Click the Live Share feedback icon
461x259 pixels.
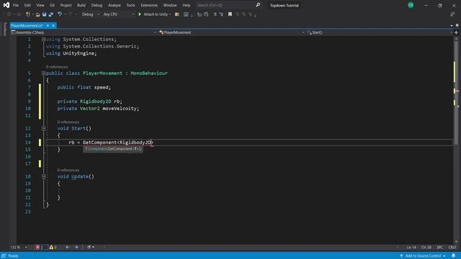point(452,14)
